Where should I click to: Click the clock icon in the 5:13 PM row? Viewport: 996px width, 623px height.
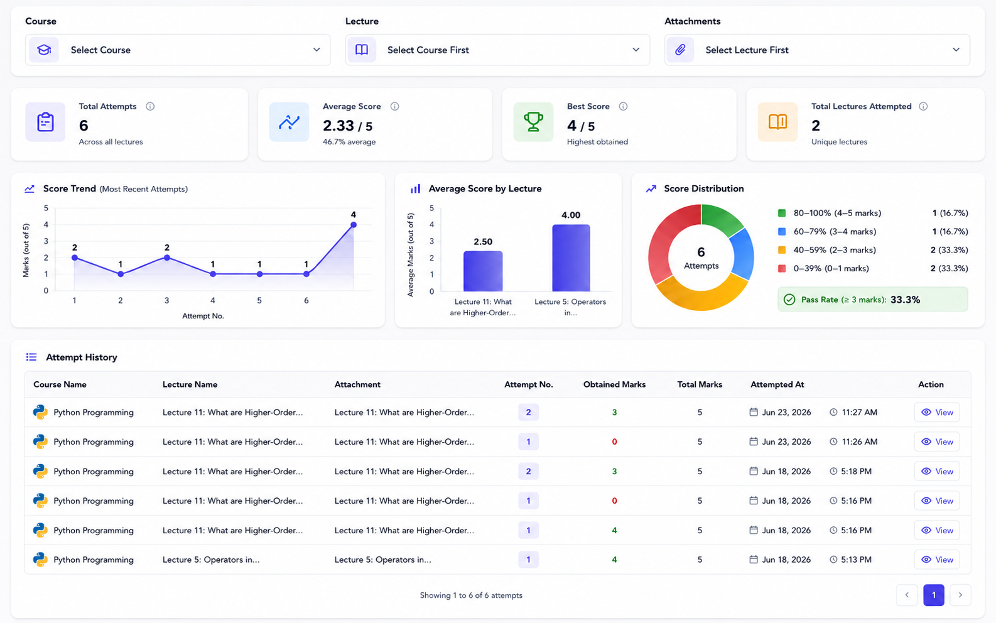pyautogui.click(x=833, y=560)
